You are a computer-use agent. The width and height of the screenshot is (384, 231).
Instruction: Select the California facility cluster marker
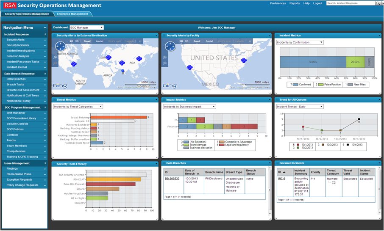click(189, 67)
